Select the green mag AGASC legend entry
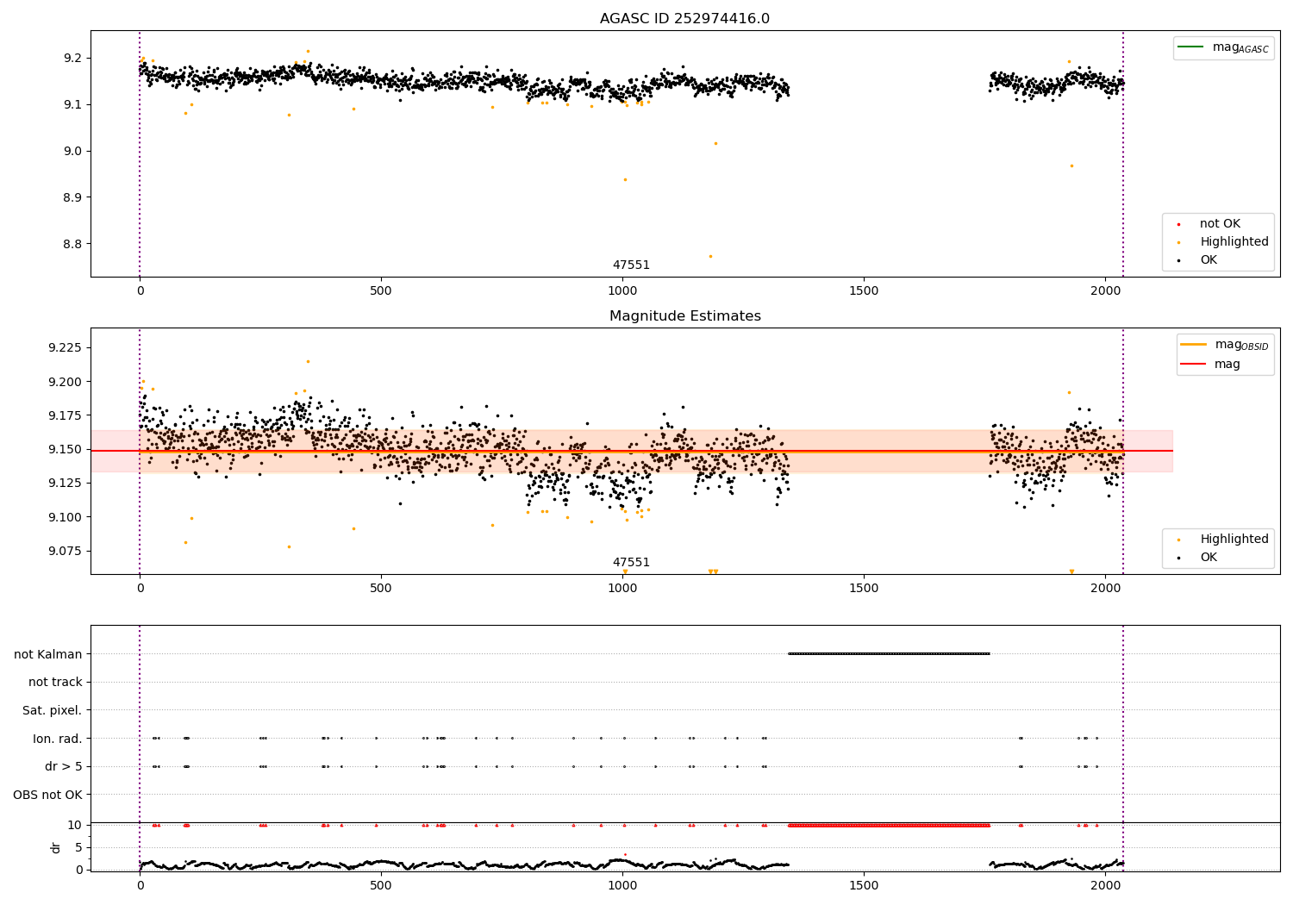This screenshot has width=1293, height=905. coord(1223,47)
